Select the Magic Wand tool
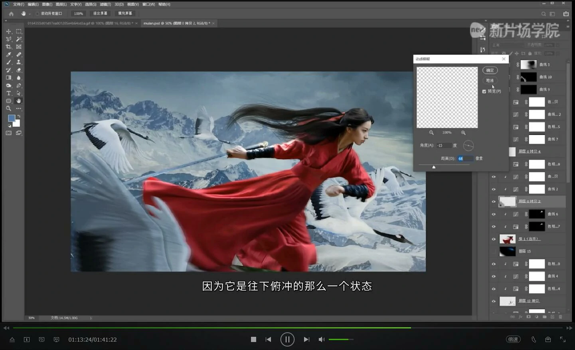575x350 pixels. [19, 39]
